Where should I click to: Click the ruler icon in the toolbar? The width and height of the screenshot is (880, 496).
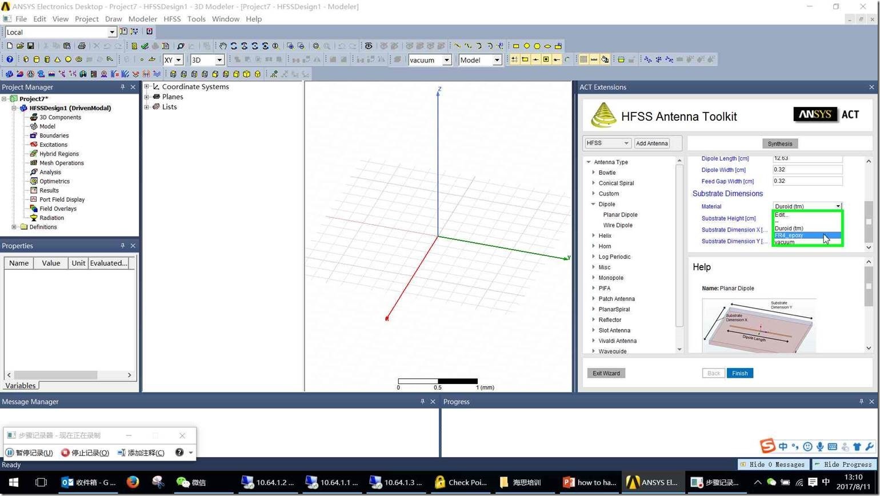[594, 59]
